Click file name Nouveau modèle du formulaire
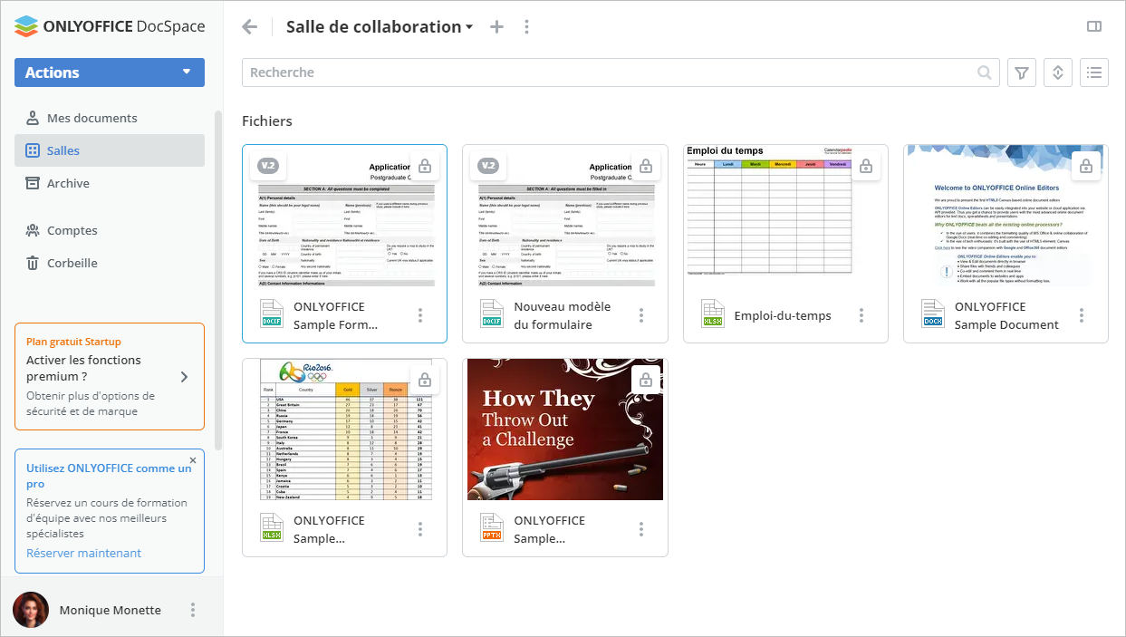 563,315
